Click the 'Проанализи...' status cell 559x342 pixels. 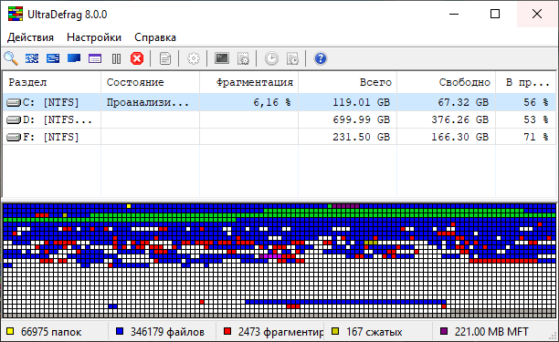click(148, 102)
